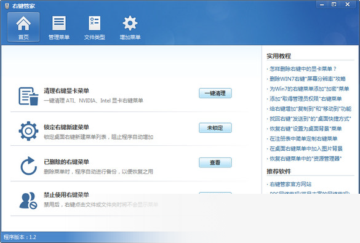The width and height of the screenshot is (360, 243).
Task: Open tutorial 为Win7的右键菜单添加"加密"菜单
Action: coord(310,89)
